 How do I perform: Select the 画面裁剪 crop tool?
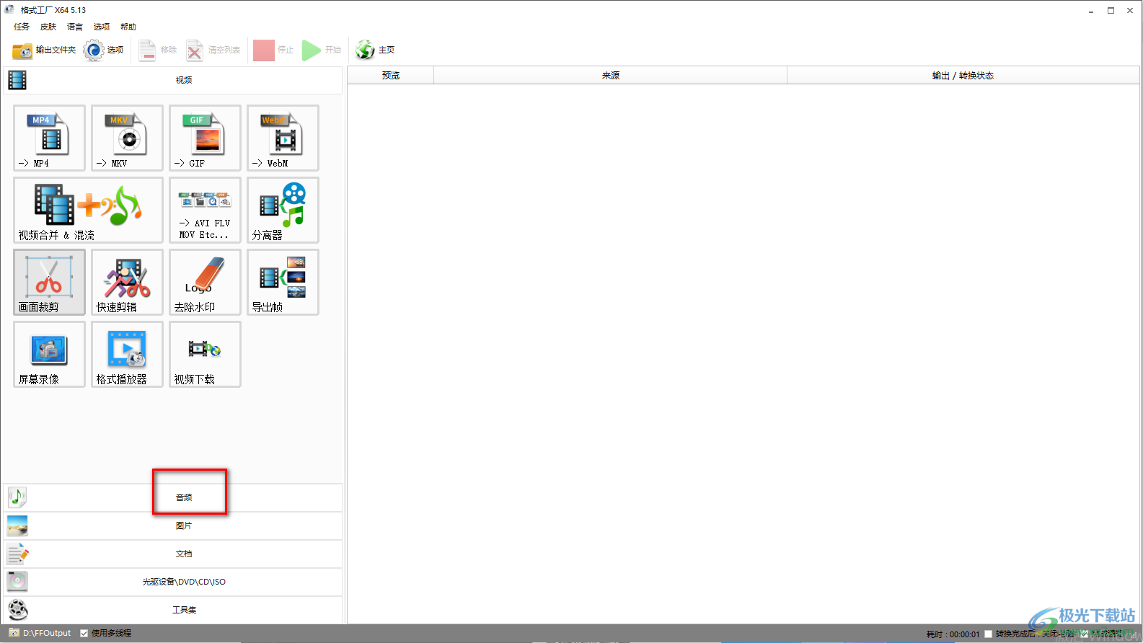click(x=49, y=282)
